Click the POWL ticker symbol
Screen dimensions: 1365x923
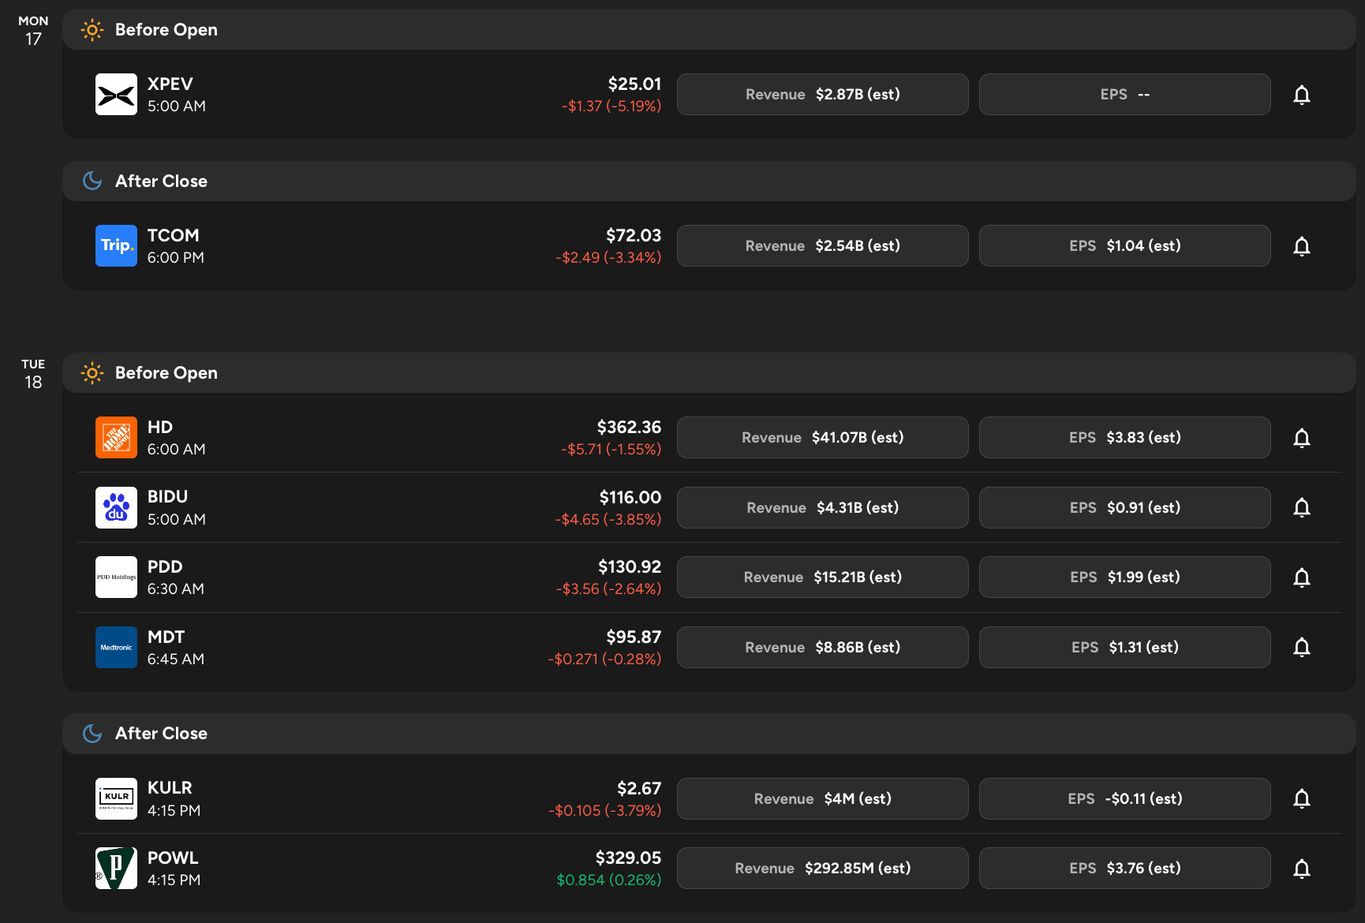click(173, 858)
